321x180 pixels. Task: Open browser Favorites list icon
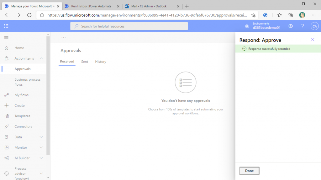pyautogui.click(x=279, y=15)
